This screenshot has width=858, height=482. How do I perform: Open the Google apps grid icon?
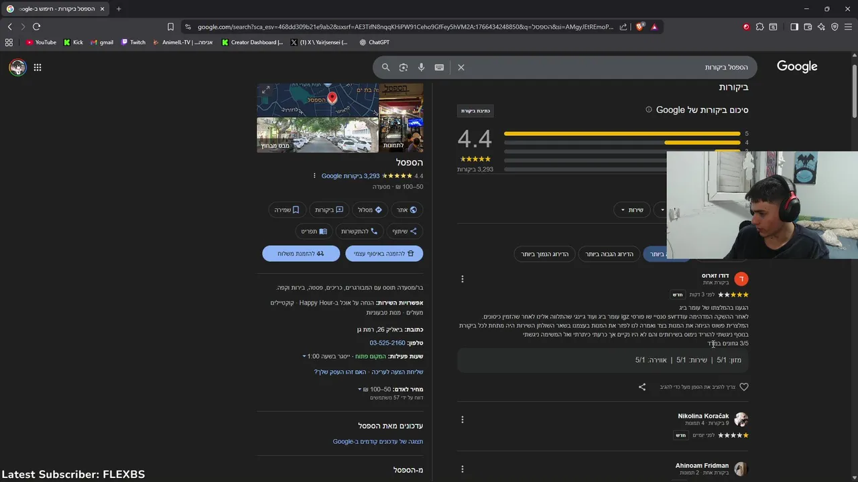[38, 67]
